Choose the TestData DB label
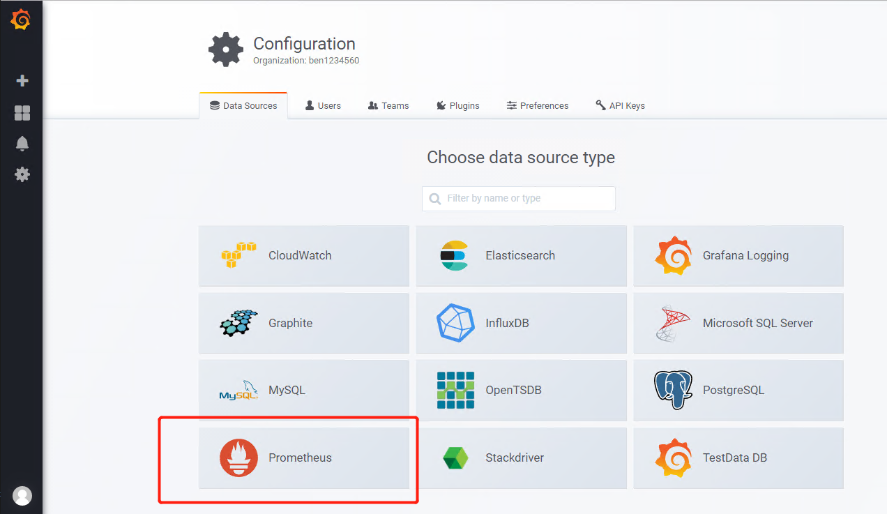The height and width of the screenshot is (514, 887). pyautogui.click(x=735, y=458)
